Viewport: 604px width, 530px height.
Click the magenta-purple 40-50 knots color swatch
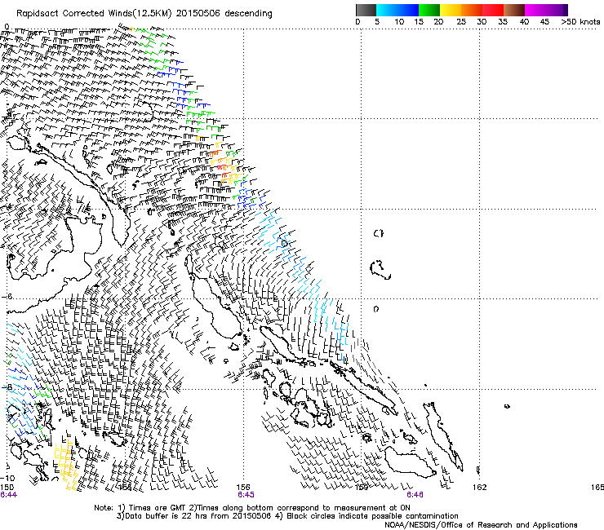click(x=546, y=10)
